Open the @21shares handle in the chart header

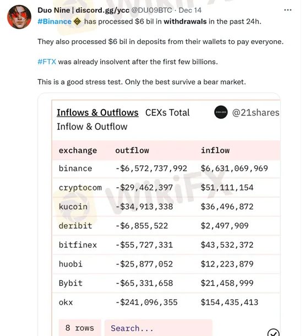(x=255, y=112)
